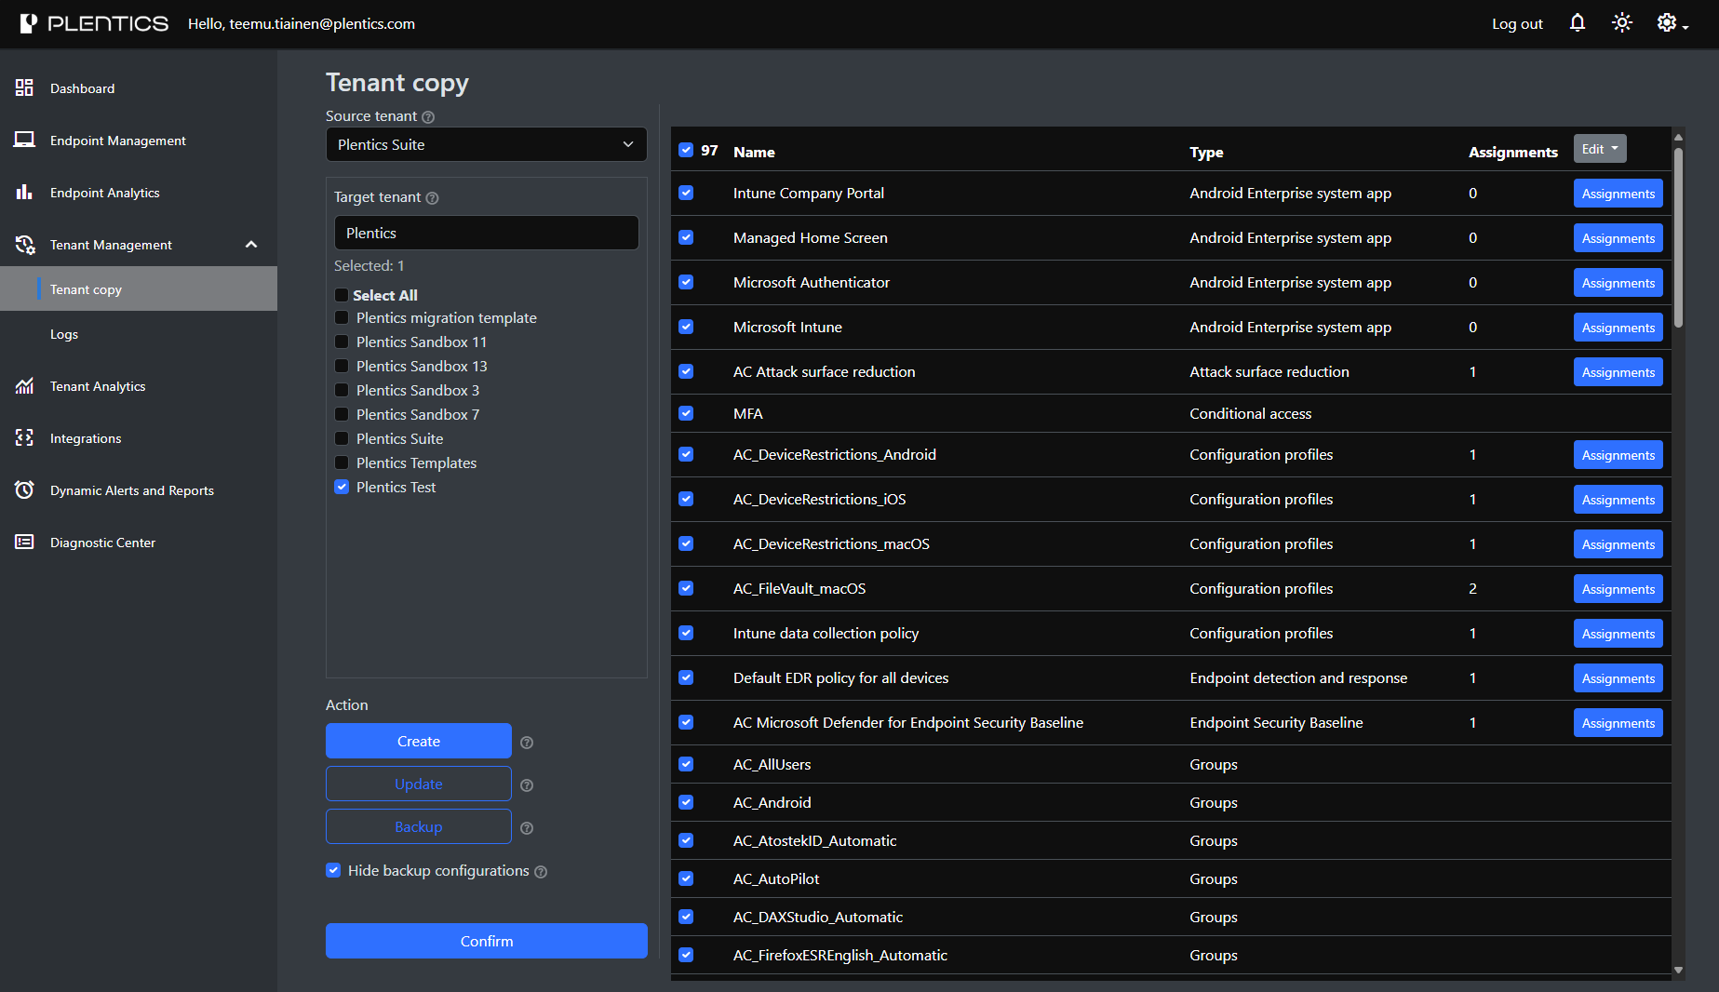
Task: Open Dynamic Alerts and Reports
Action: click(132, 490)
